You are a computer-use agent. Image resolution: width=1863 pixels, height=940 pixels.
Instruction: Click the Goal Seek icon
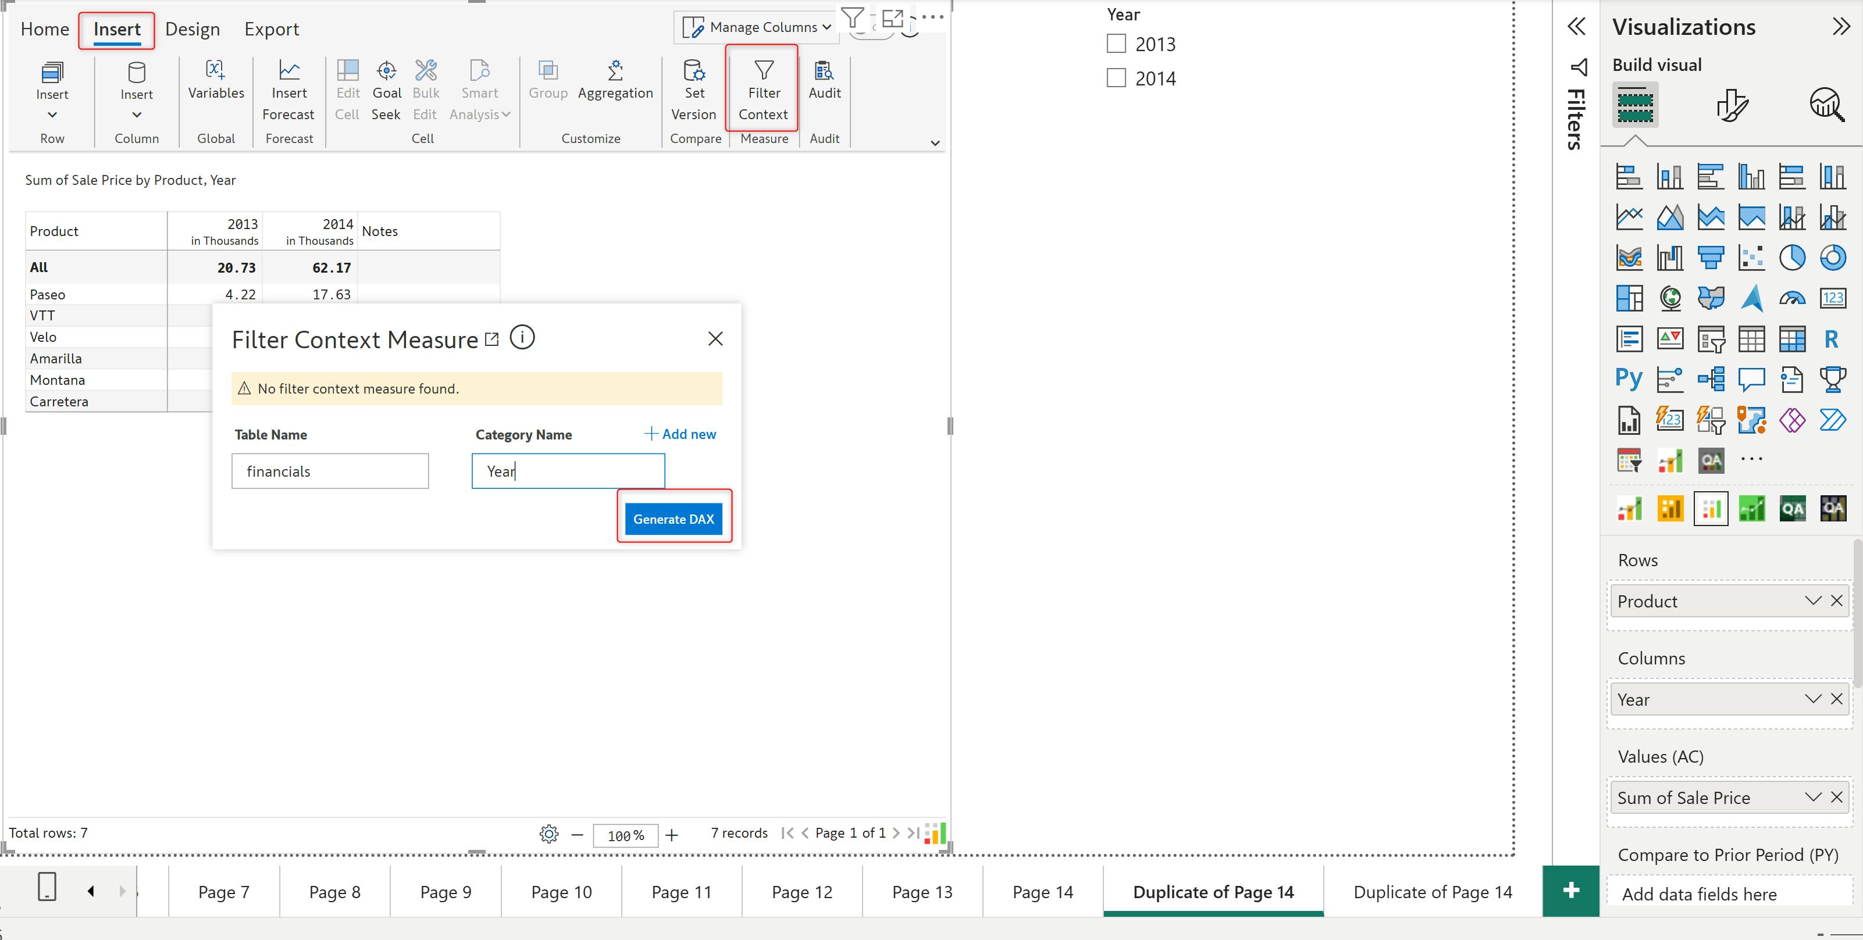pyautogui.click(x=386, y=71)
